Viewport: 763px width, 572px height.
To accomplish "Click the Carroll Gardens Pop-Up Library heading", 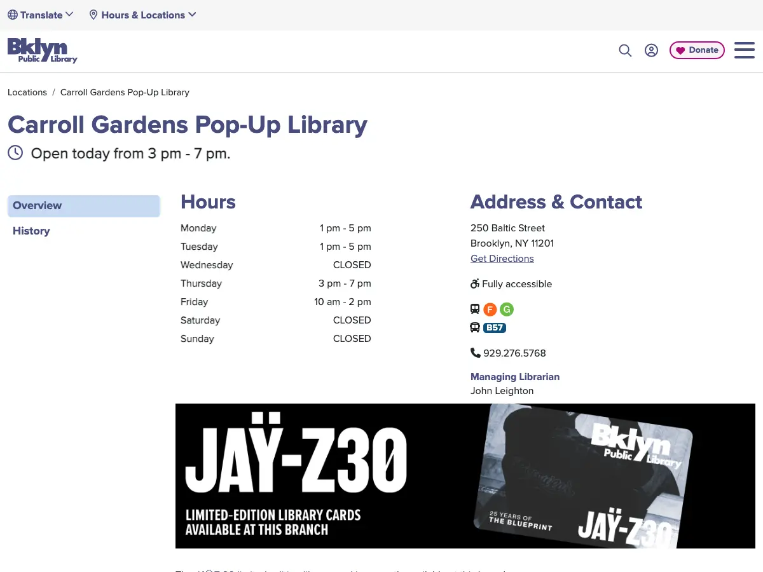I will [x=188, y=125].
